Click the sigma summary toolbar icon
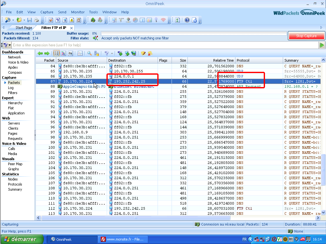The image size is (326, 244). 142,20
